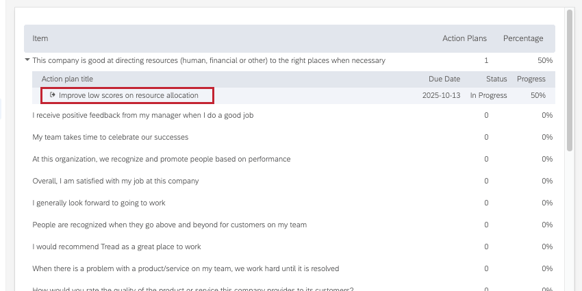
Task: Click the recognize and promote on performance row
Action: pyautogui.click(x=162, y=159)
